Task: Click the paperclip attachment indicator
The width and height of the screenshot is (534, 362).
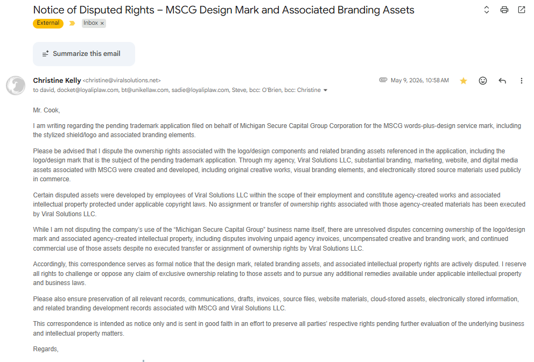Action: 383,80
